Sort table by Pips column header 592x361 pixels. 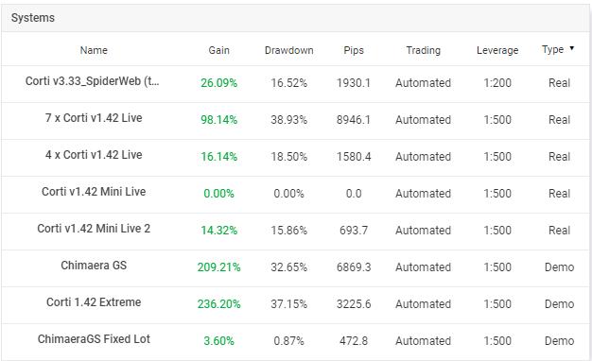tap(354, 50)
